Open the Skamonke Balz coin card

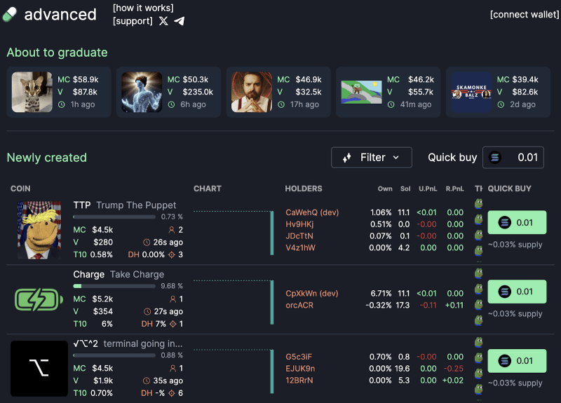pyautogui.click(x=499, y=92)
